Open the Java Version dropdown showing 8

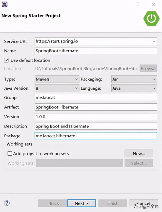point(57,88)
